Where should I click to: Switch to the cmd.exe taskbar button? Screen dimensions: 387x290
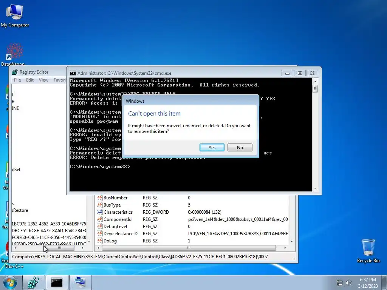click(x=57, y=282)
